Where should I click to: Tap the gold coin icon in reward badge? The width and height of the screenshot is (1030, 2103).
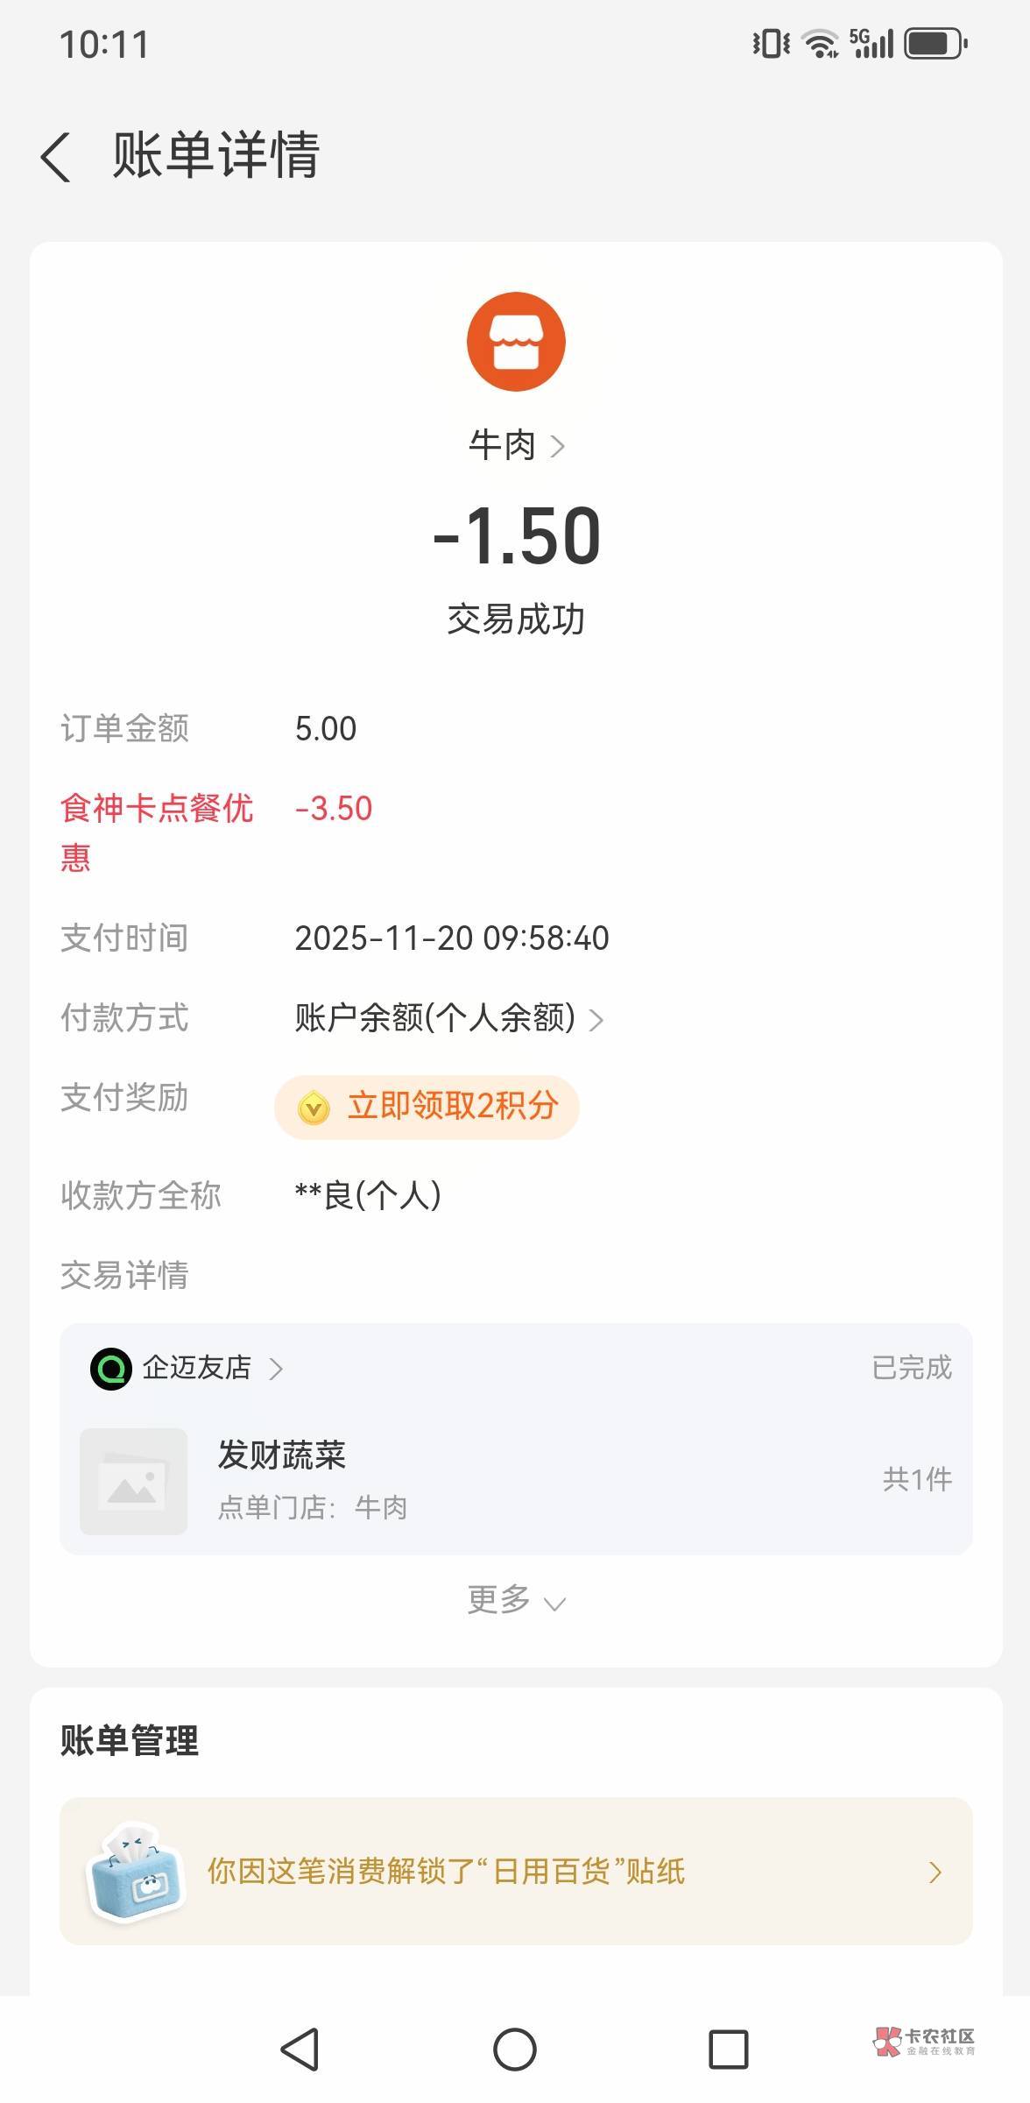point(314,1108)
